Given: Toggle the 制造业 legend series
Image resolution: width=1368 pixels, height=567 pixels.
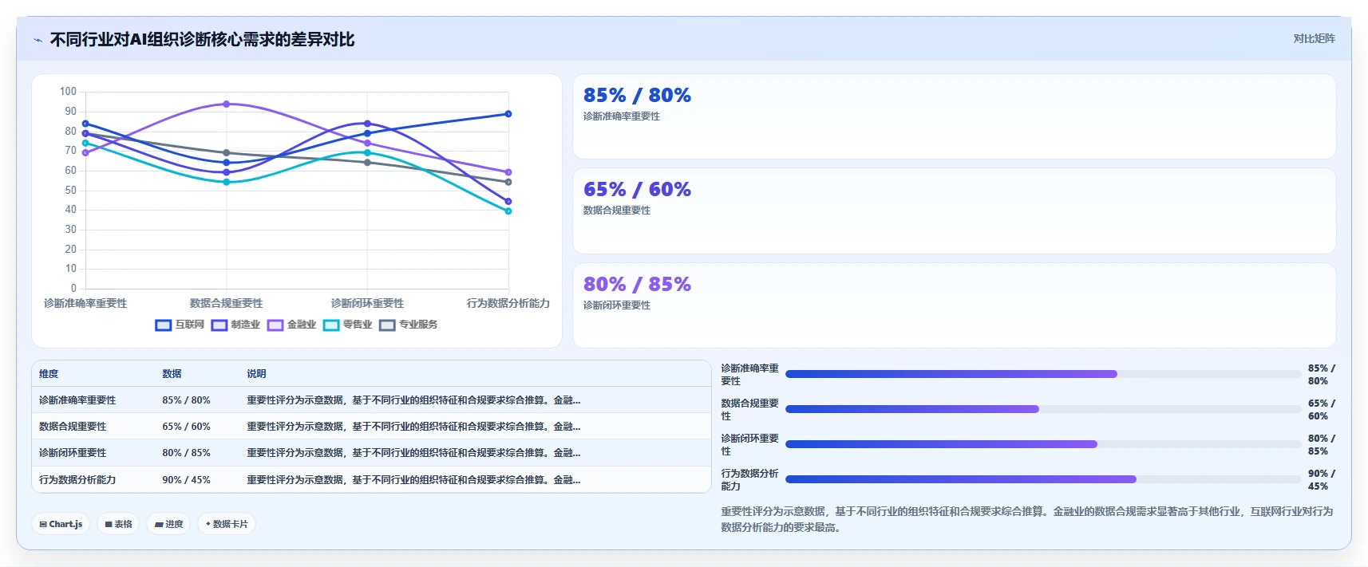Looking at the screenshot, I should (x=236, y=325).
